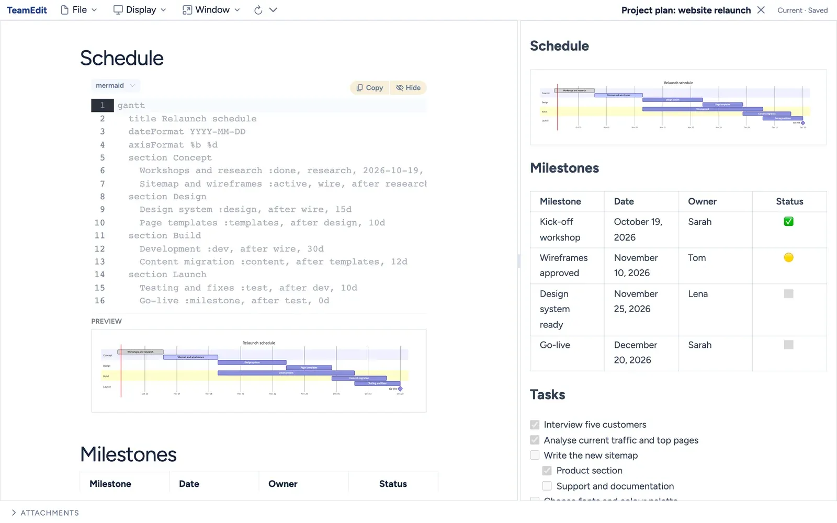837x523 pixels.
Task: Open the Schedule diagram in preview pane
Action: click(x=678, y=107)
